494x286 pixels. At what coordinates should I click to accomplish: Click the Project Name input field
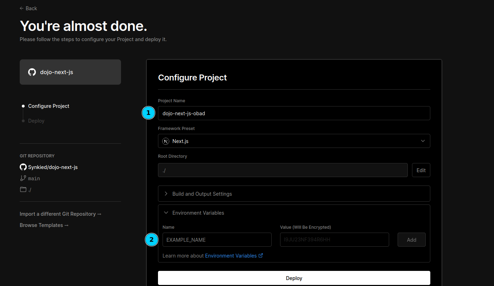294,113
